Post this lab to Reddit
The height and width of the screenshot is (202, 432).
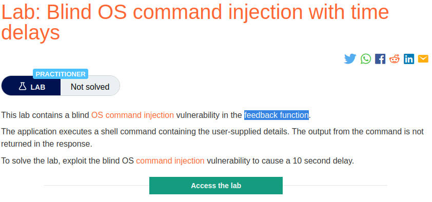click(x=394, y=59)
